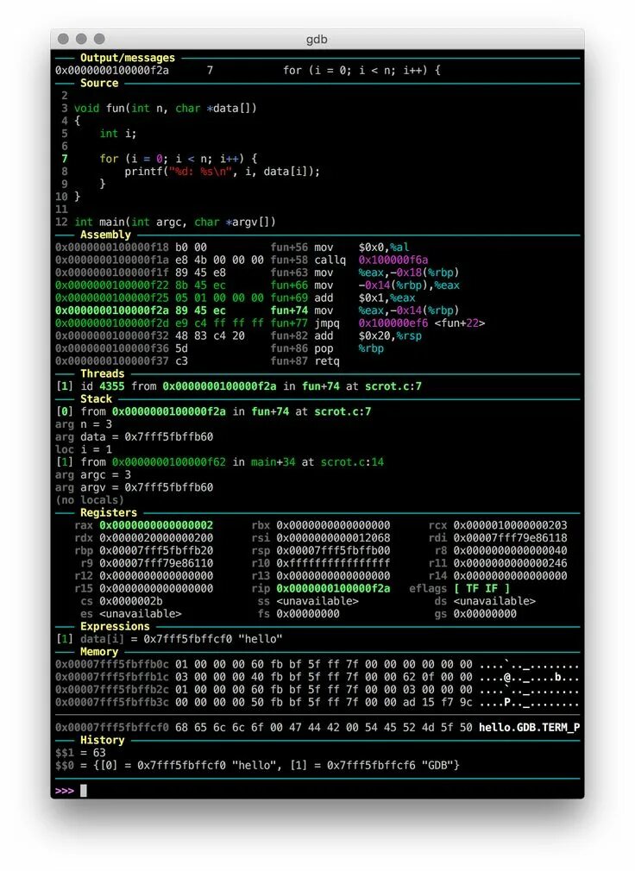
Task: Click the ss register '<unavailable>' value
Action: click(x=317, y=601)
